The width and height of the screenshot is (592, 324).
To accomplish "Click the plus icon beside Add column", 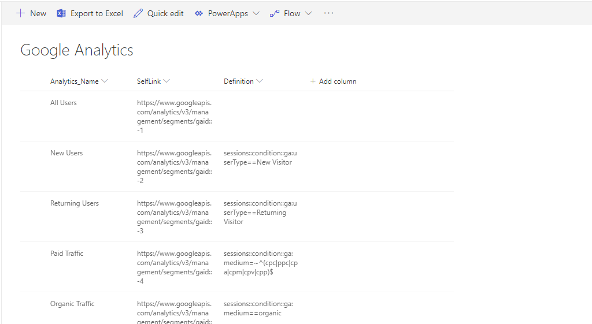I will pos(313,81).
